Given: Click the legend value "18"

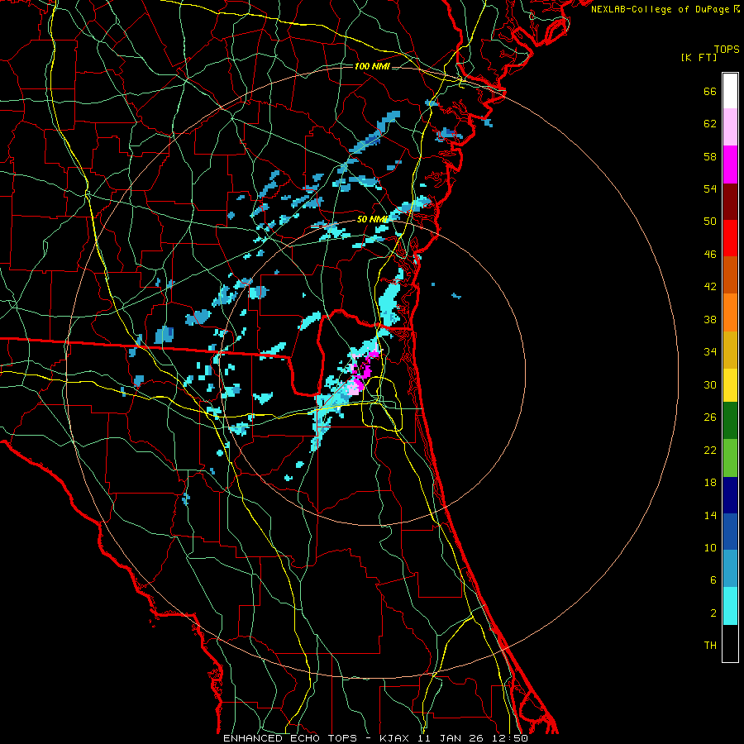Looking at the screenshot, I should click(710, 483).
